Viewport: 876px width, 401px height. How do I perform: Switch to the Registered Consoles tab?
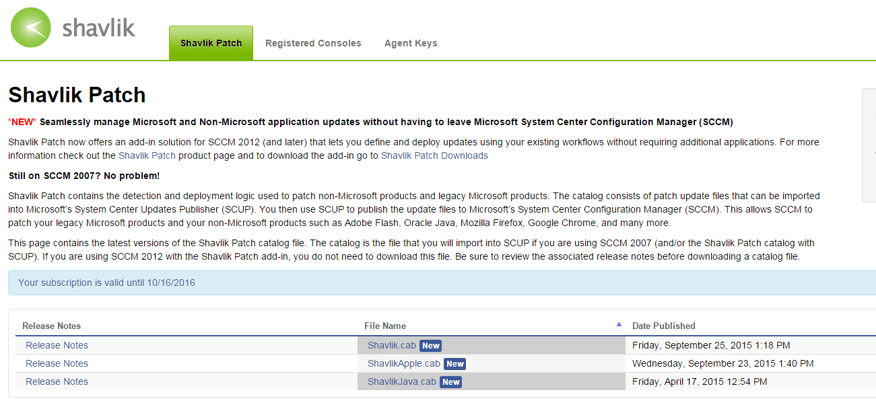click(x=313, y=43)
